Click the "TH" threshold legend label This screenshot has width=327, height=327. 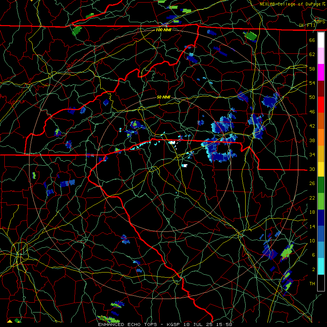click(x=312, y=284)
